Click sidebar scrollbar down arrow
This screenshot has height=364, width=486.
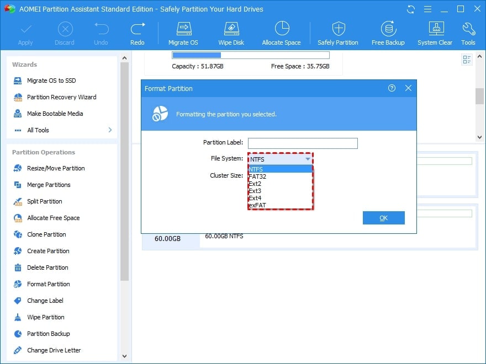point(125,356)
